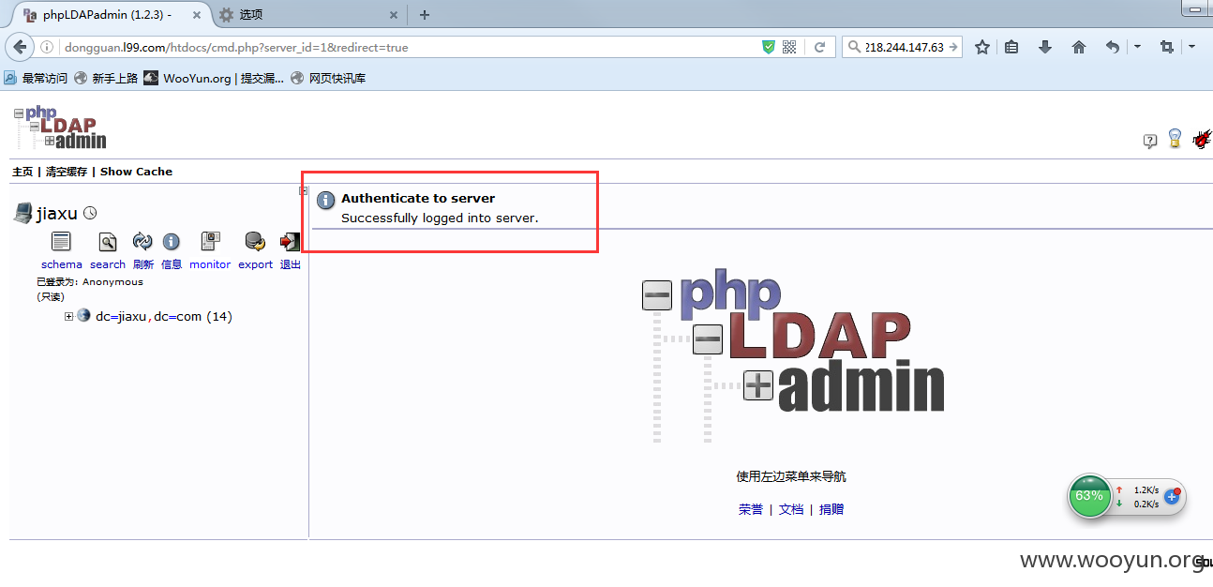Click the 荣誉 link
The height and width of the screenshot is (587, 1213).
click(751, 509)
